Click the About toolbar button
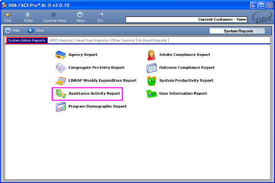Image resolution: width=275 pixels, height=183 pixels. click(80, 17)
